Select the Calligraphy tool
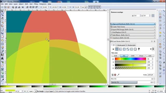This screenshot has height=93, width=166. tap(2, 55)
